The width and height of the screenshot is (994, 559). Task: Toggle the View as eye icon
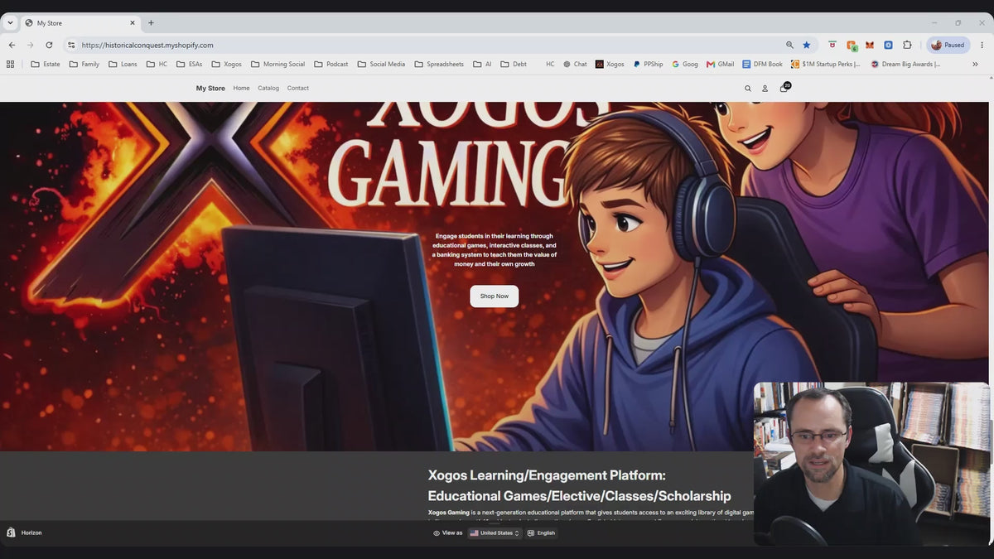437,533
